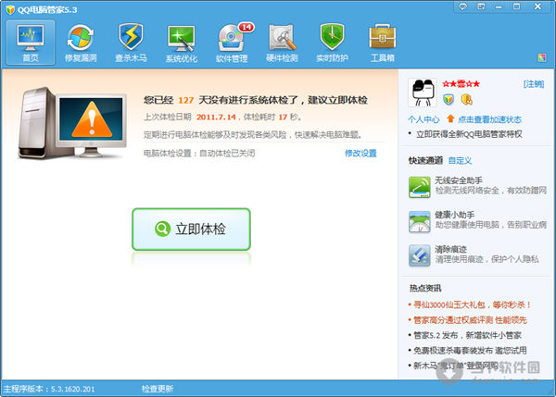Screen dimensions: 556x397
Task: Open 查杀木马 trojan scan
Action: pos(131,43)
